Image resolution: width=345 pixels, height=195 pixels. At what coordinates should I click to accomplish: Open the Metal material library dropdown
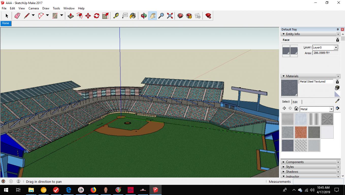pos(331,109)
